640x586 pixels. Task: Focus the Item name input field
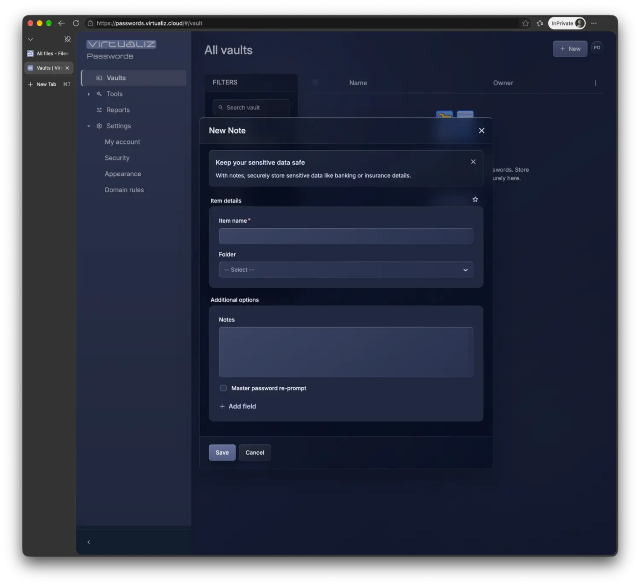coord(346,236)
